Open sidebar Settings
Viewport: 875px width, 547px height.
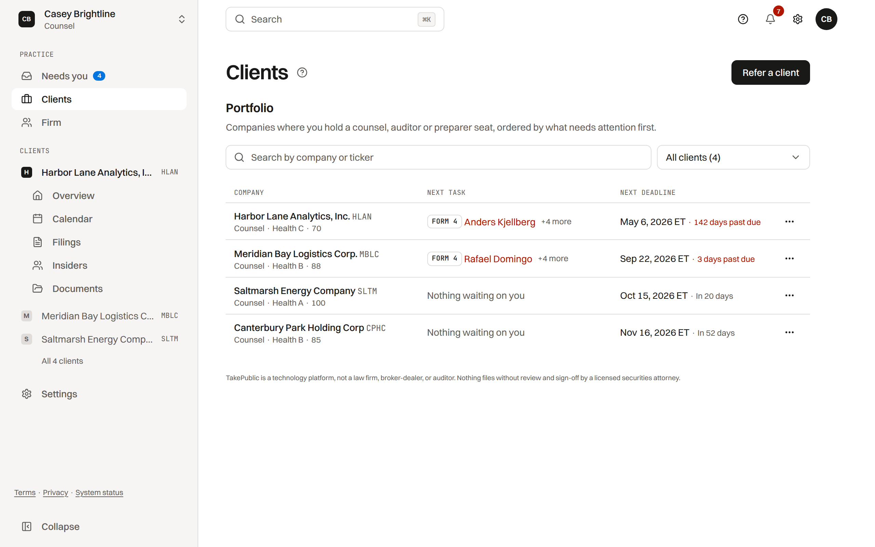pos(99,394)
